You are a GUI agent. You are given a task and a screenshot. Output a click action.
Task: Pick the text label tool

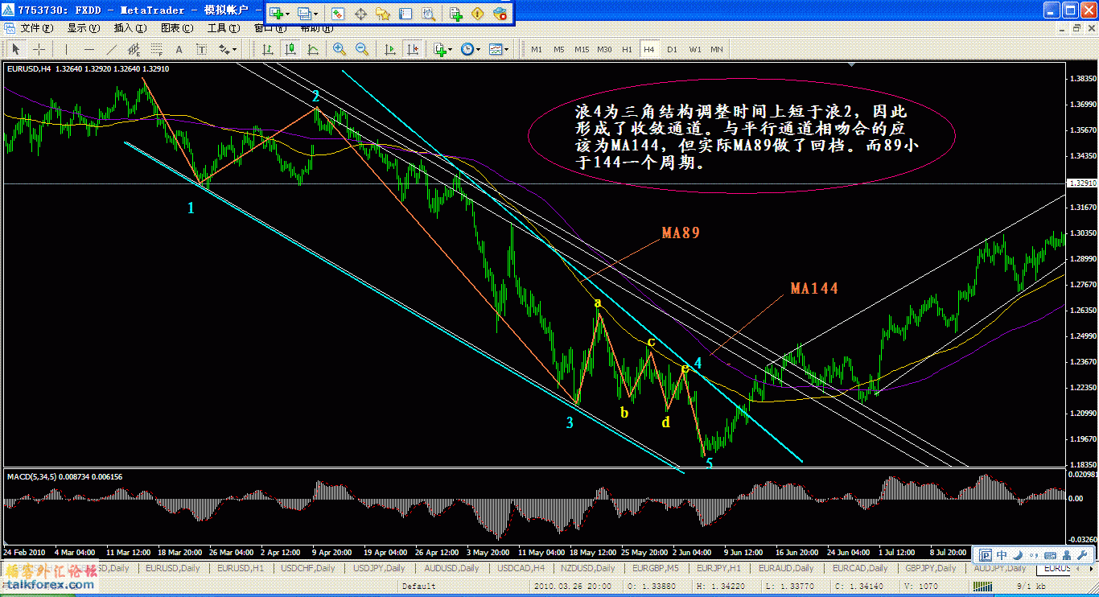tap(201, 49)
